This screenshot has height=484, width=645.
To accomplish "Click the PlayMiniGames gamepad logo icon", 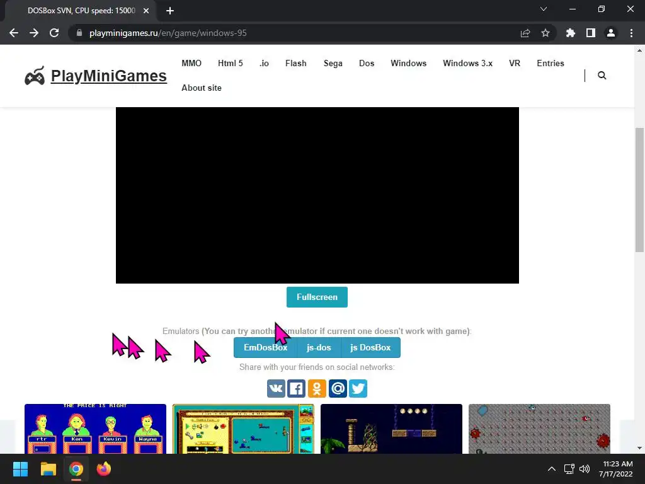I will point(35,76).
